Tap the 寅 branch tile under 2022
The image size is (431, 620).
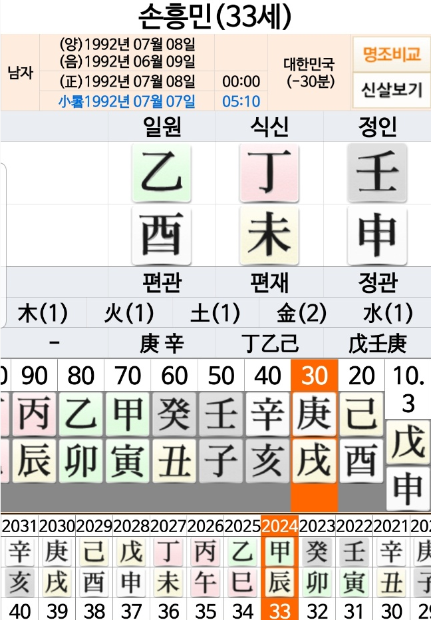coord(354,582)
